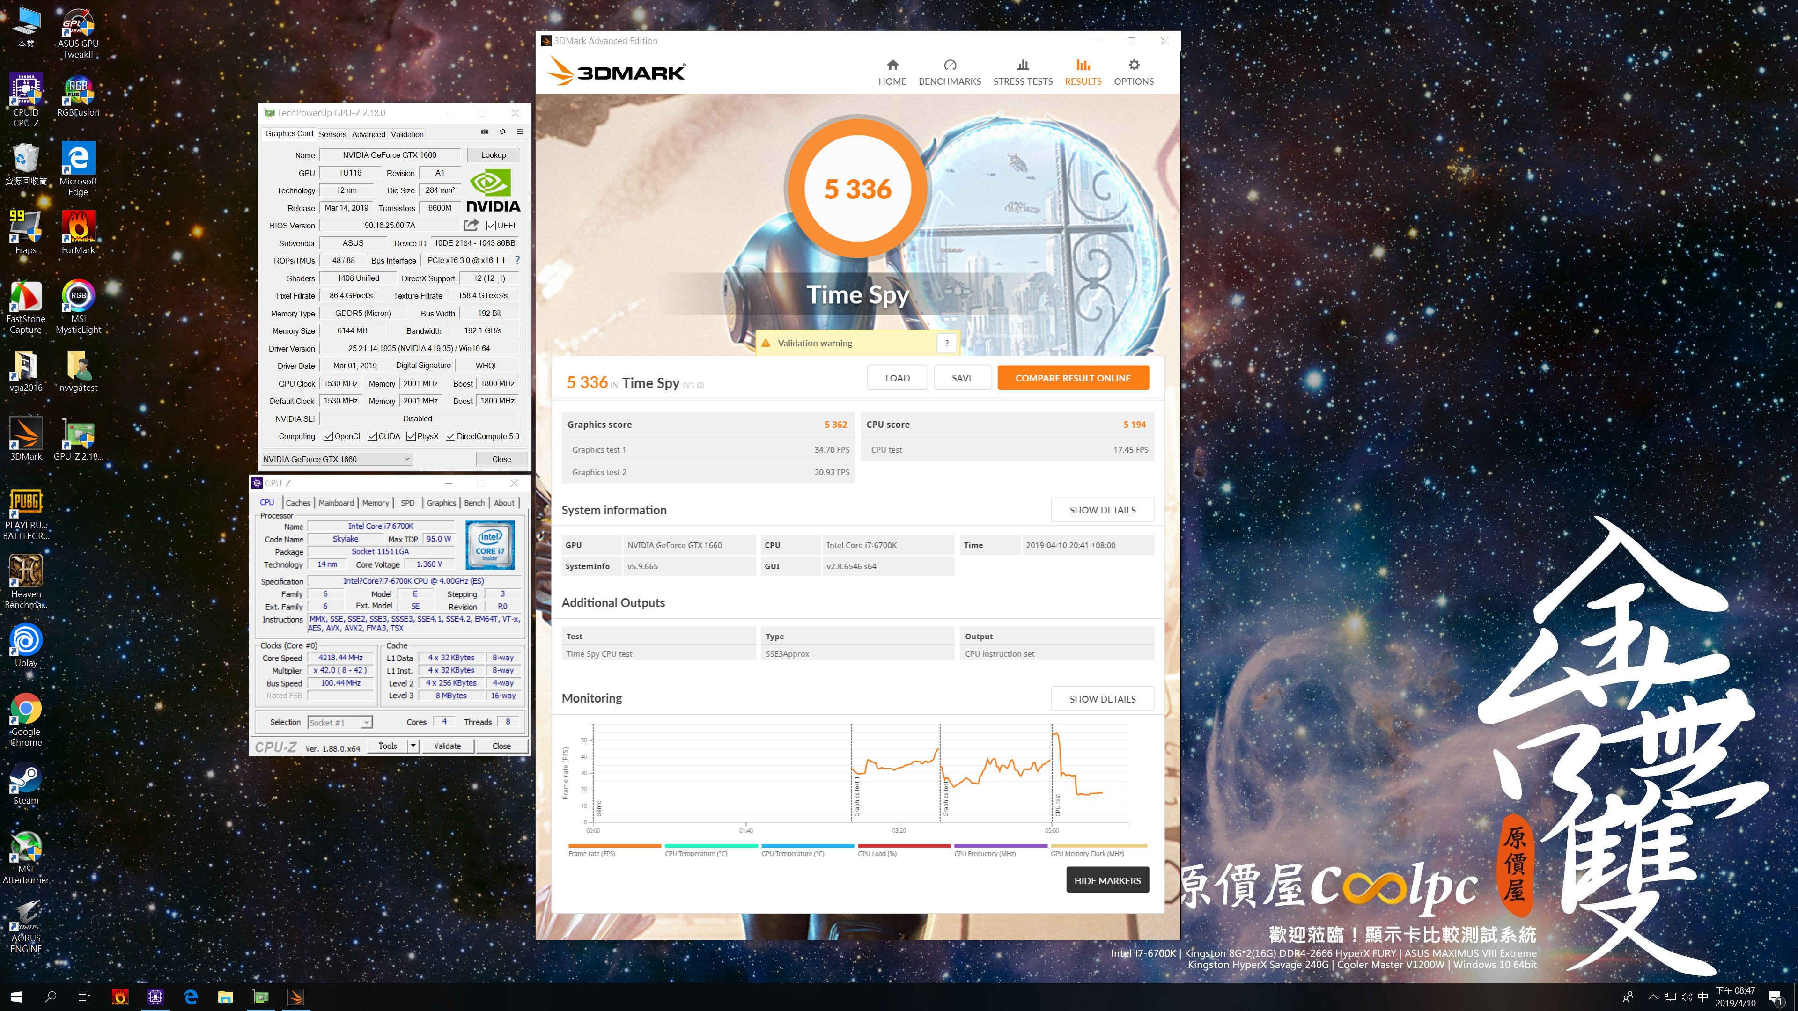Click the Validate button in CPU-Z
1798x1011 pixels.
point(447,746)
